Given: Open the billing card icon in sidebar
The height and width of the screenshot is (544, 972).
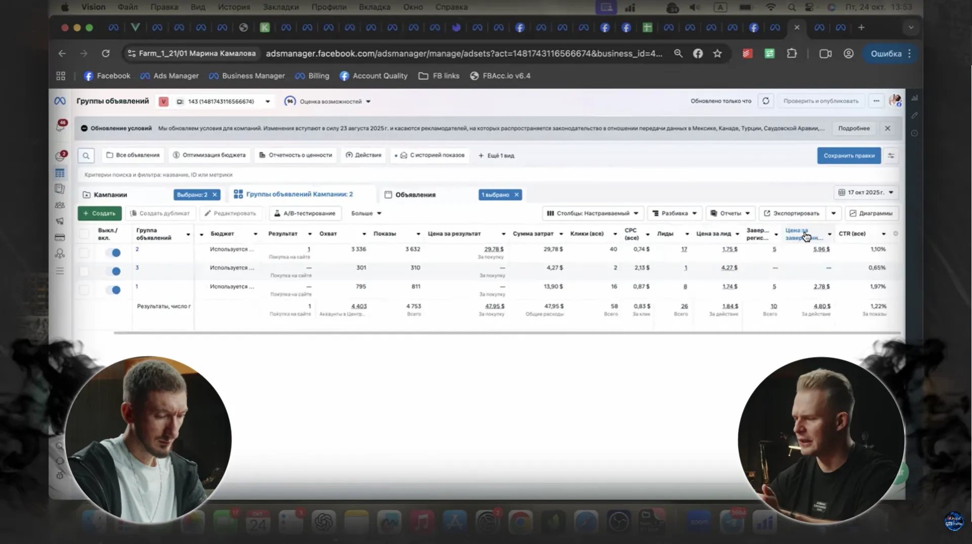Looking at the screenshot, I should pos(60,237).
